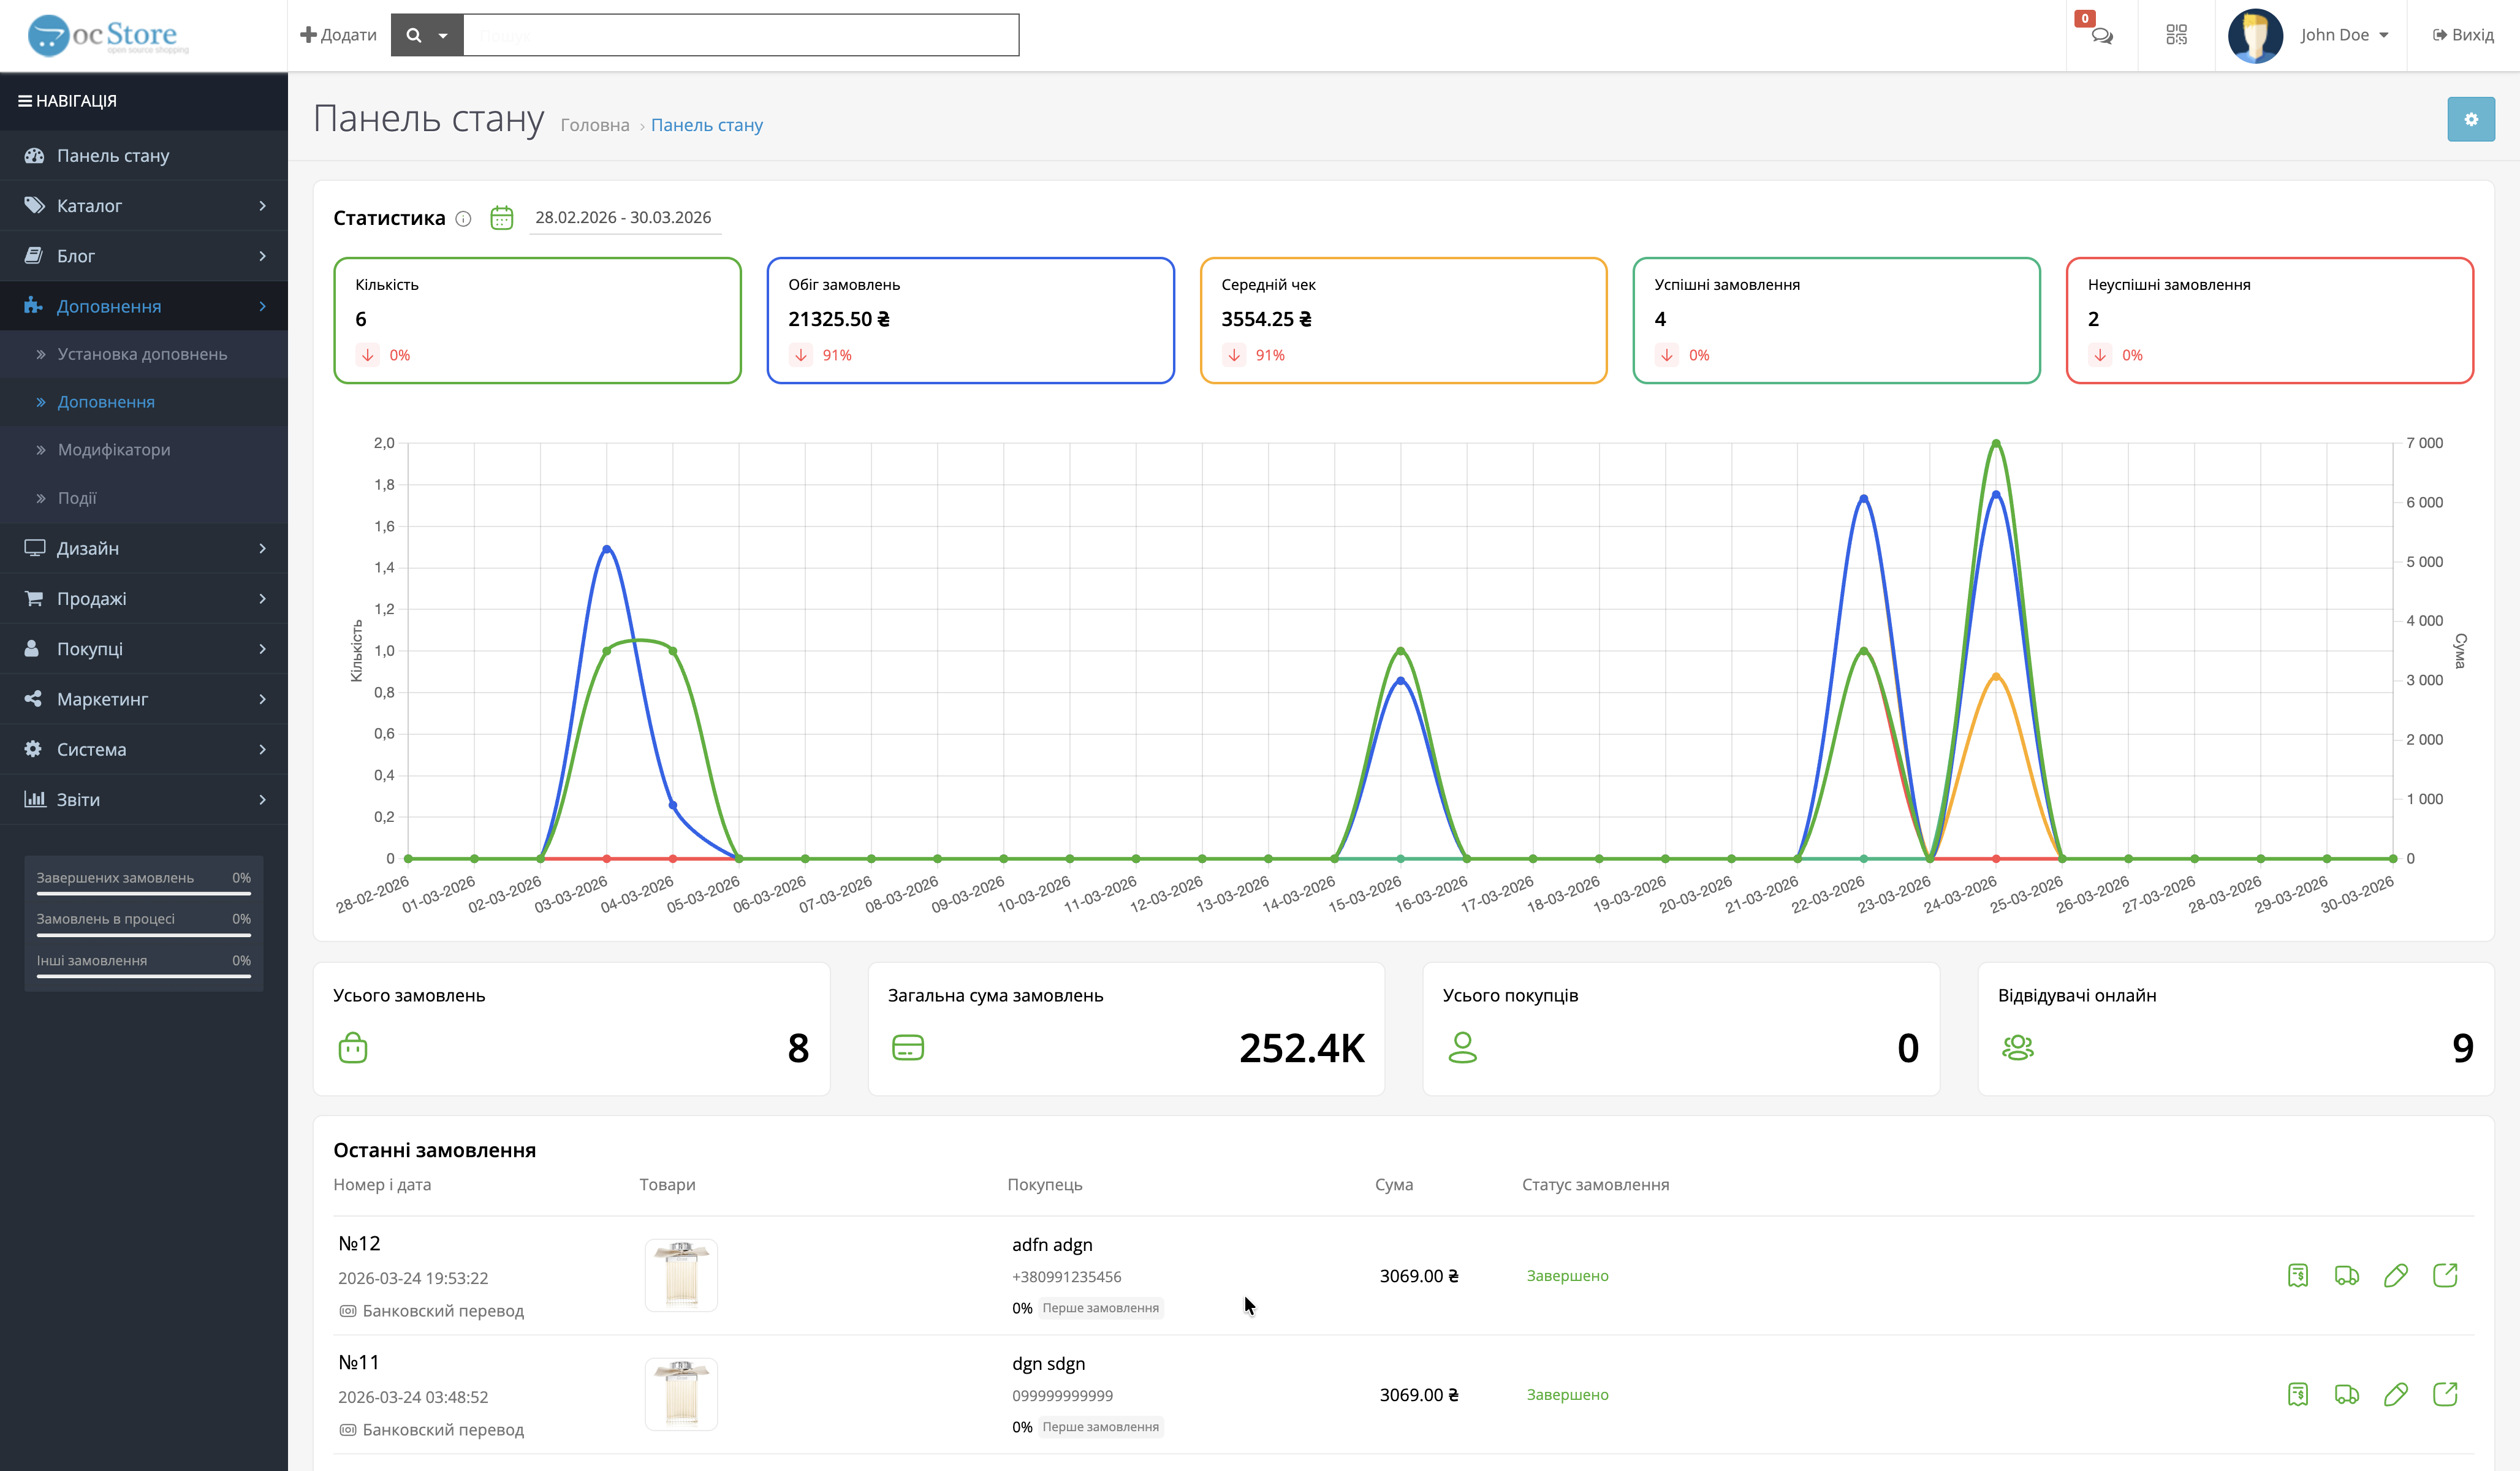Viewport: 2520px width, 1471px height.
Task: Open the John Doe user dropdown
Action: tap(2343, 35)
